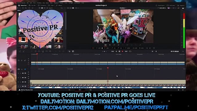
Task: Jump to last frame of timeline
Action: 126,51
